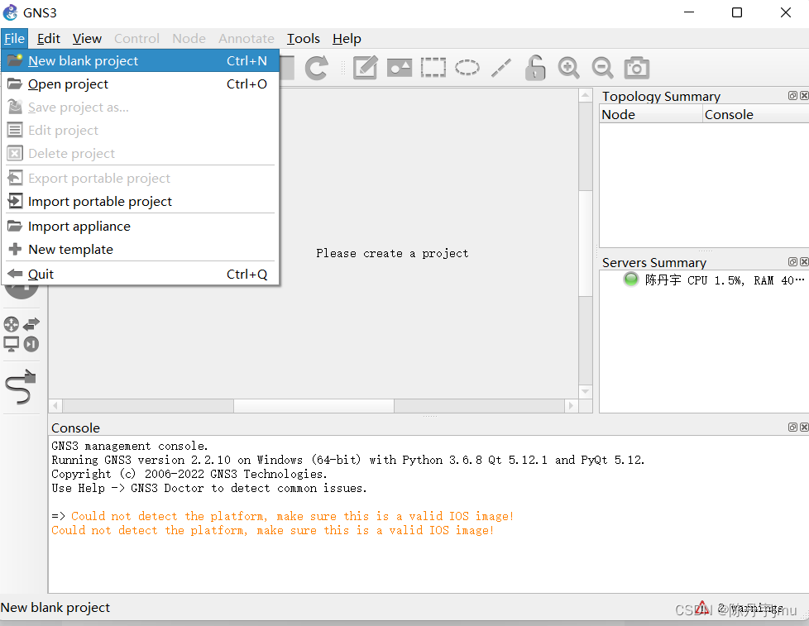Image resolution: width=809 pixels, height=626 pixels.
Task: Click the vertical scrollbar thumb
Action: [585, 243]
